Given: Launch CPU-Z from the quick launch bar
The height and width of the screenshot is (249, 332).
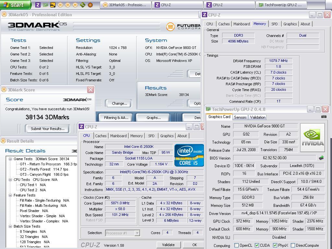Looking at the screenshot, I should (38, 5).
